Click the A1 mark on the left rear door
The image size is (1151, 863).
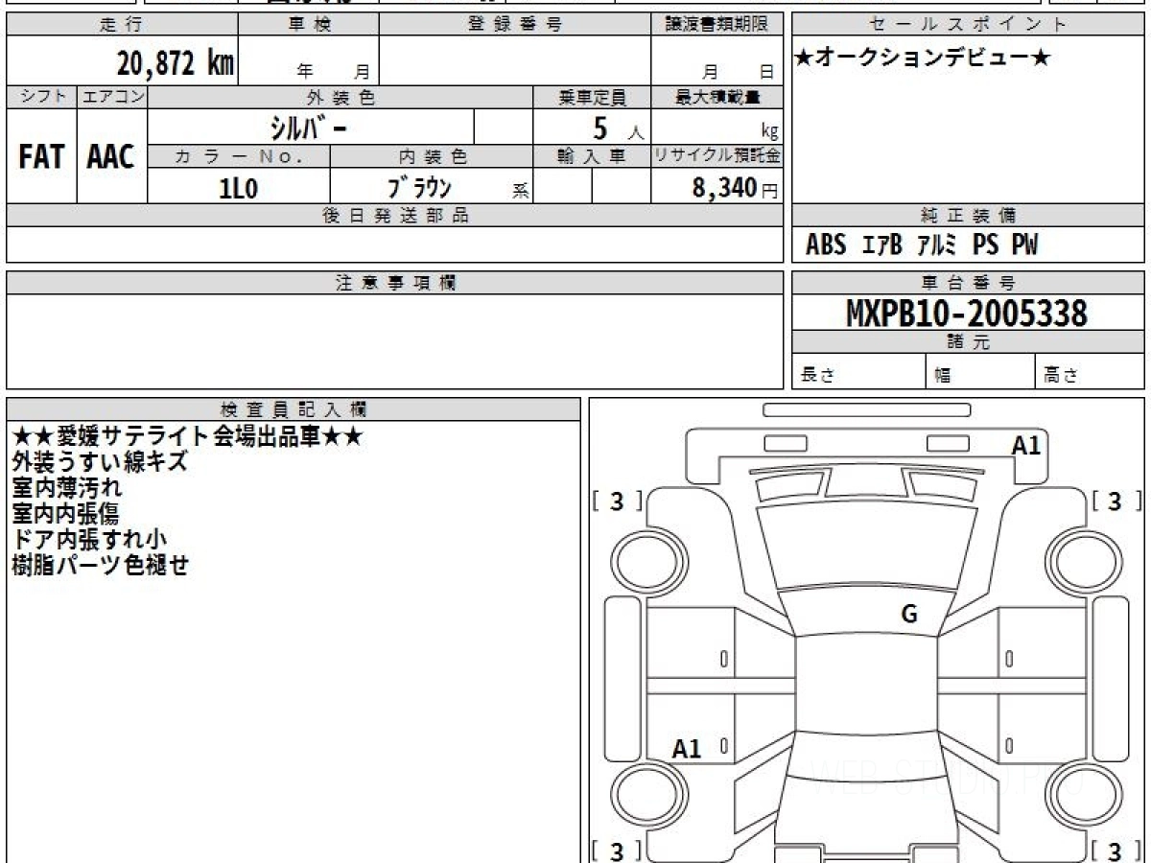[x=687, y=749]
